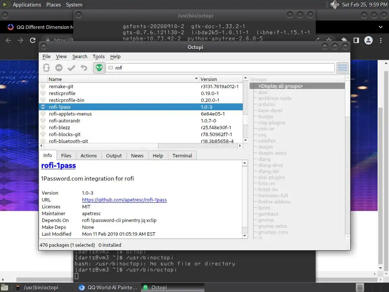Viewport: 389px width, 292px height.
Task: Click the browser forward arrow
Action: [21, 40]
